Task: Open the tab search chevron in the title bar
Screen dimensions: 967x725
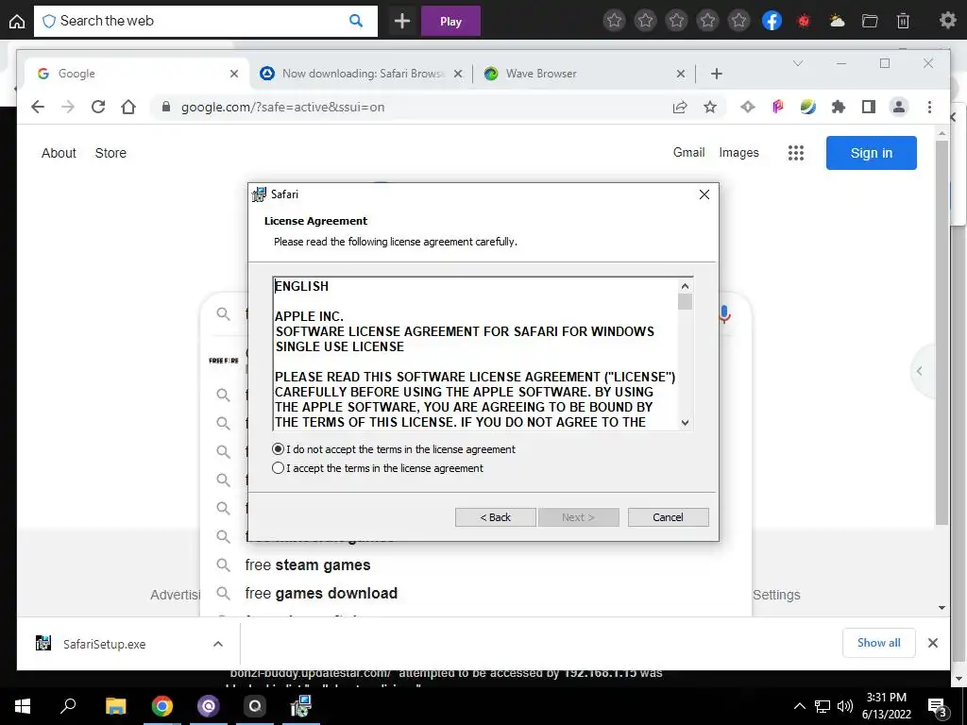Action: (x=798, y=63)
